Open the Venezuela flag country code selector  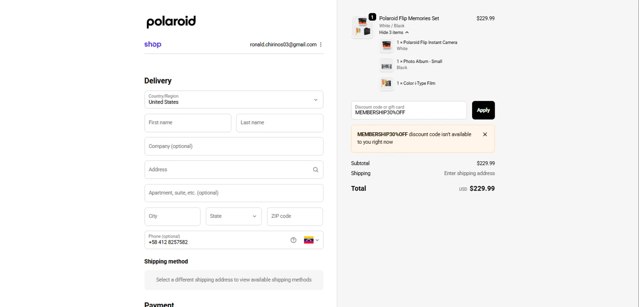click(x=311, y=240)
